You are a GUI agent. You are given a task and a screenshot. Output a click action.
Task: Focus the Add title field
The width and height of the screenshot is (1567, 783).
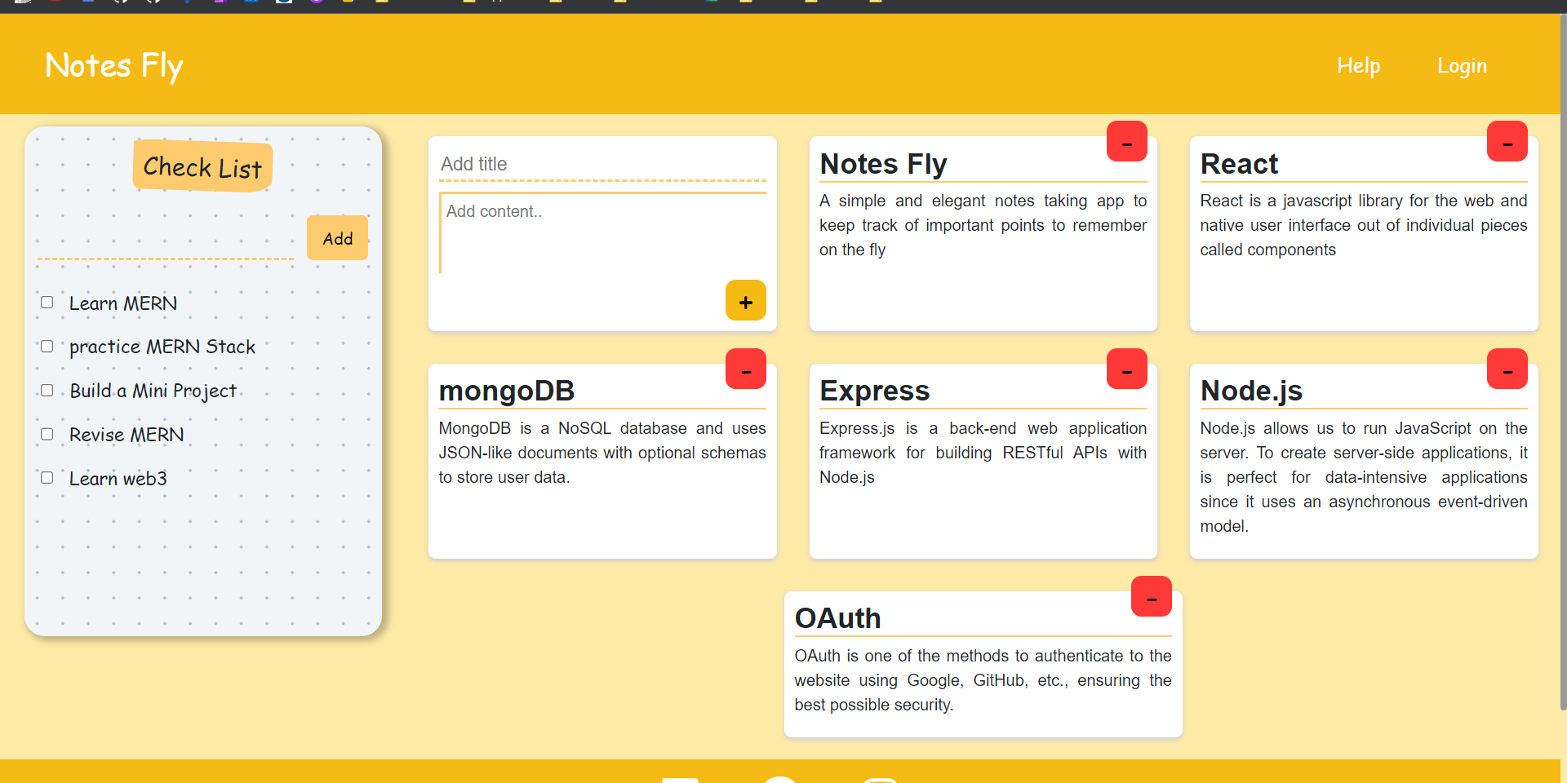tap(602, 164)
